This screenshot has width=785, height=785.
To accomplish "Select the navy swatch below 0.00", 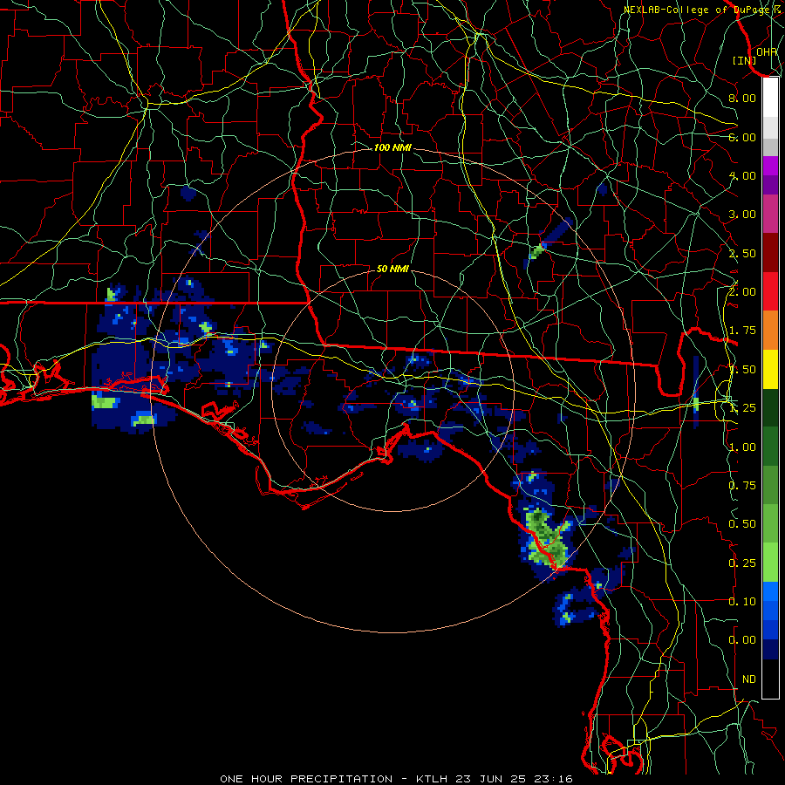I will (x=770, y=650).
